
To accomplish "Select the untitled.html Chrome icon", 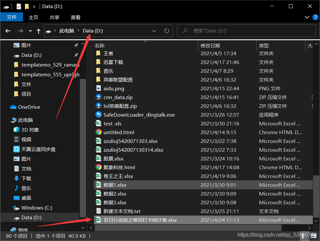I will click(99, 132).
